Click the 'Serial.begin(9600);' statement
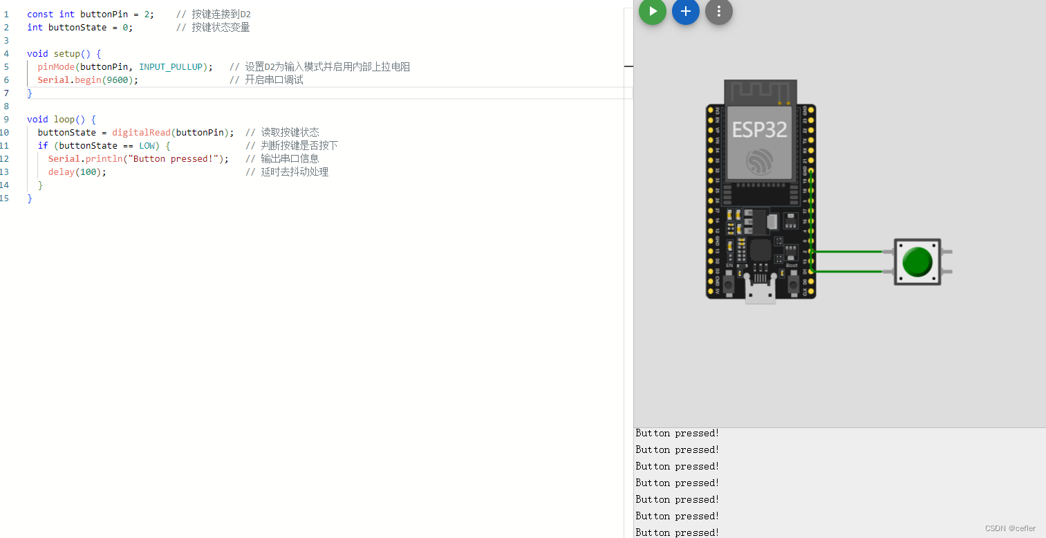This screenshot has height=538, width=1046. tap(88, 80)
